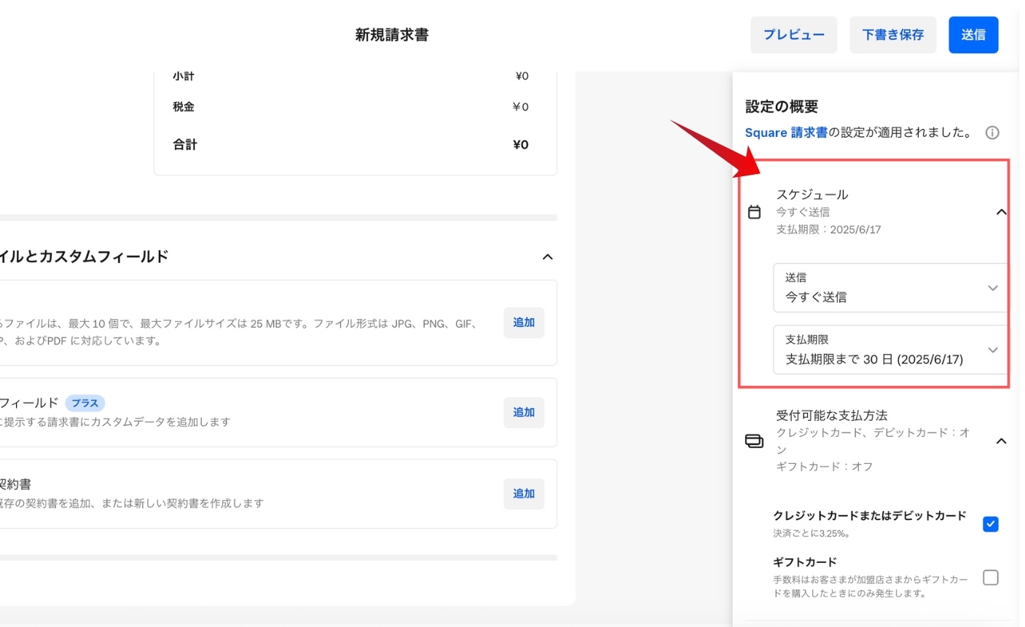Collapse the スケジュール section chevron
The image size is (1025, 627).
tap(1001, 212)
